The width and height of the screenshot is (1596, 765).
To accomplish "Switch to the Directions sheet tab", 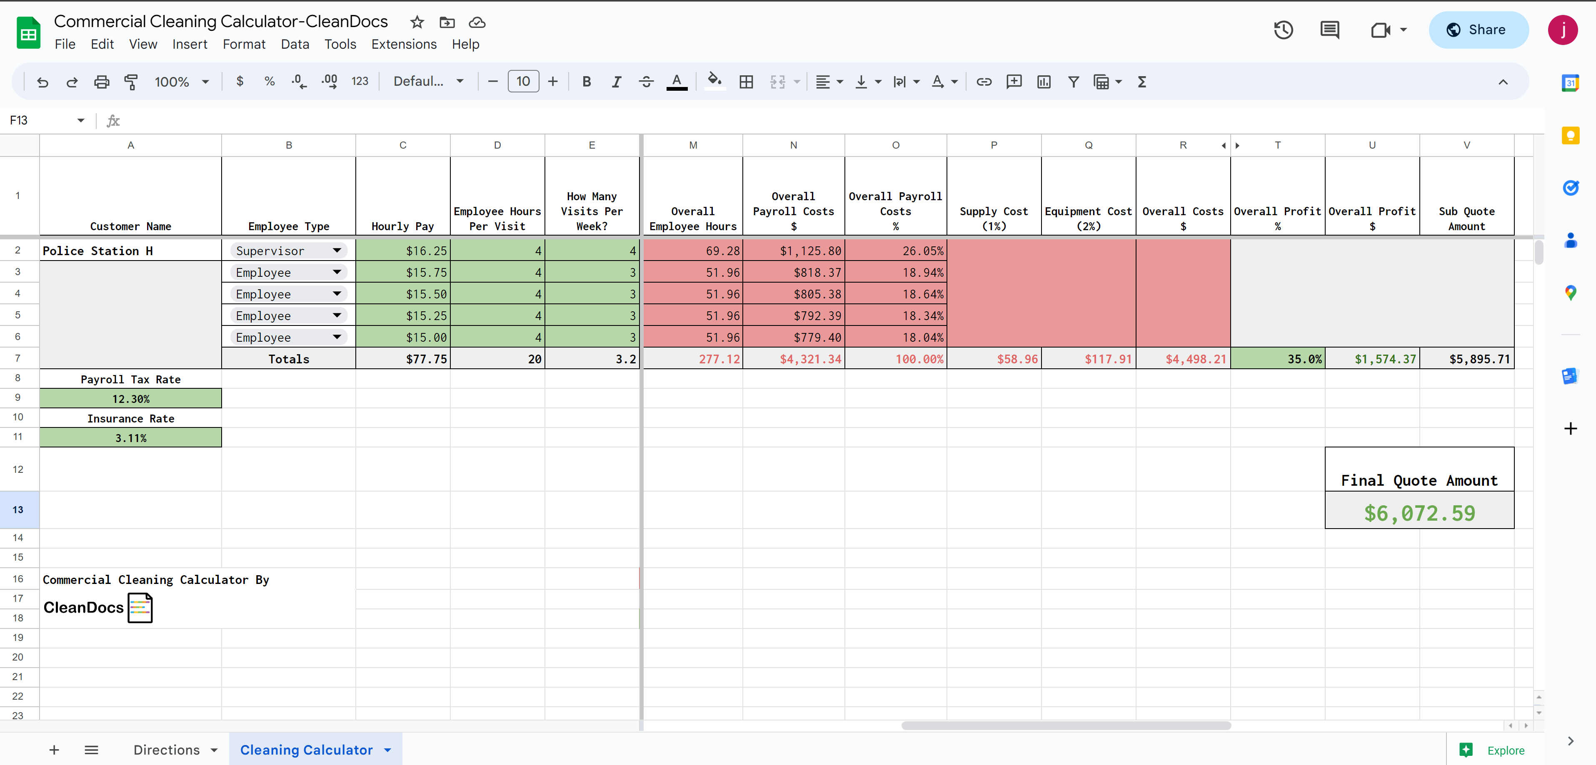I will (167, 750).
